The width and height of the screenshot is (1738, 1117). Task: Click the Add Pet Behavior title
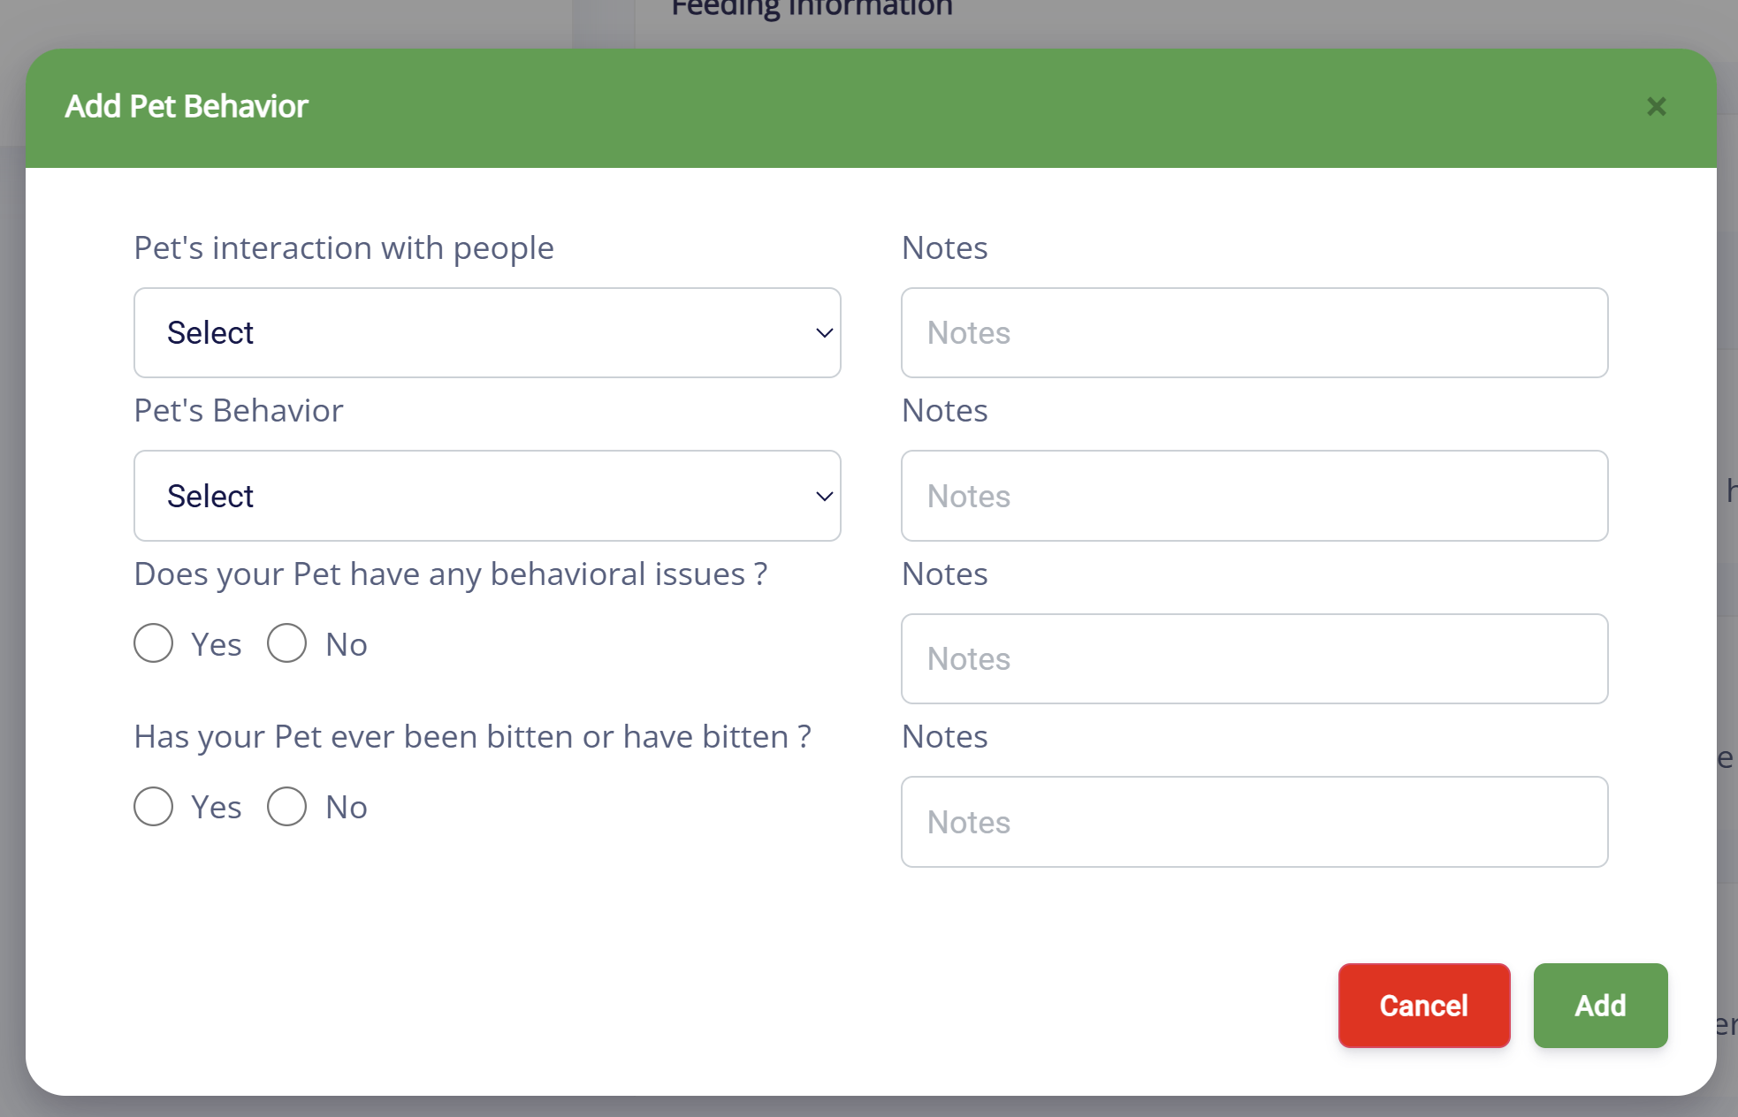click(x=187, y=107)
